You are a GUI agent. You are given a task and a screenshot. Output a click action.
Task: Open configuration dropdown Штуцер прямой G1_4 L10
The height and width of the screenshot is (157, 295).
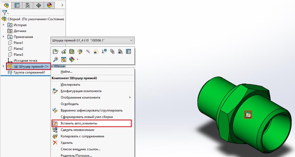pyautogui.click(x=93, y=40)
